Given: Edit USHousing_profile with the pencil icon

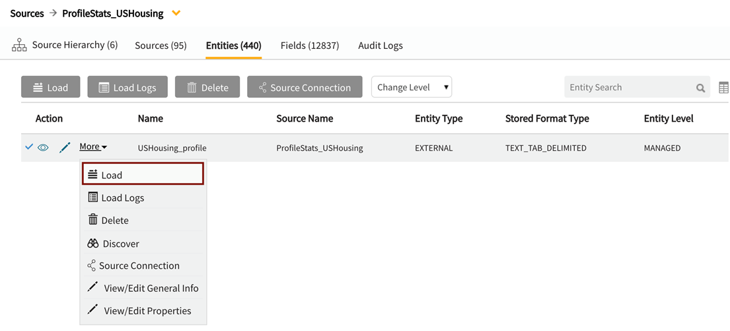Looking at the screenshot, I should [x=65, y=147].
